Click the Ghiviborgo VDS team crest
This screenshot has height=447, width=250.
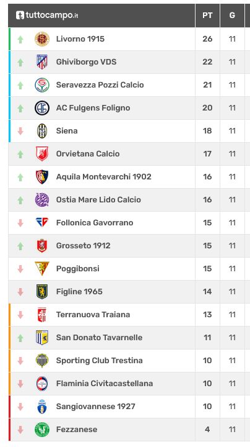(42, 62)
